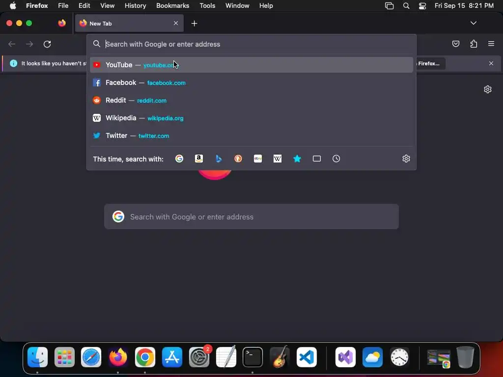Image resolution: width=503 pixels, height=377 pixels.
Task: Save to Pocket icon
Action: click(455, 44)
